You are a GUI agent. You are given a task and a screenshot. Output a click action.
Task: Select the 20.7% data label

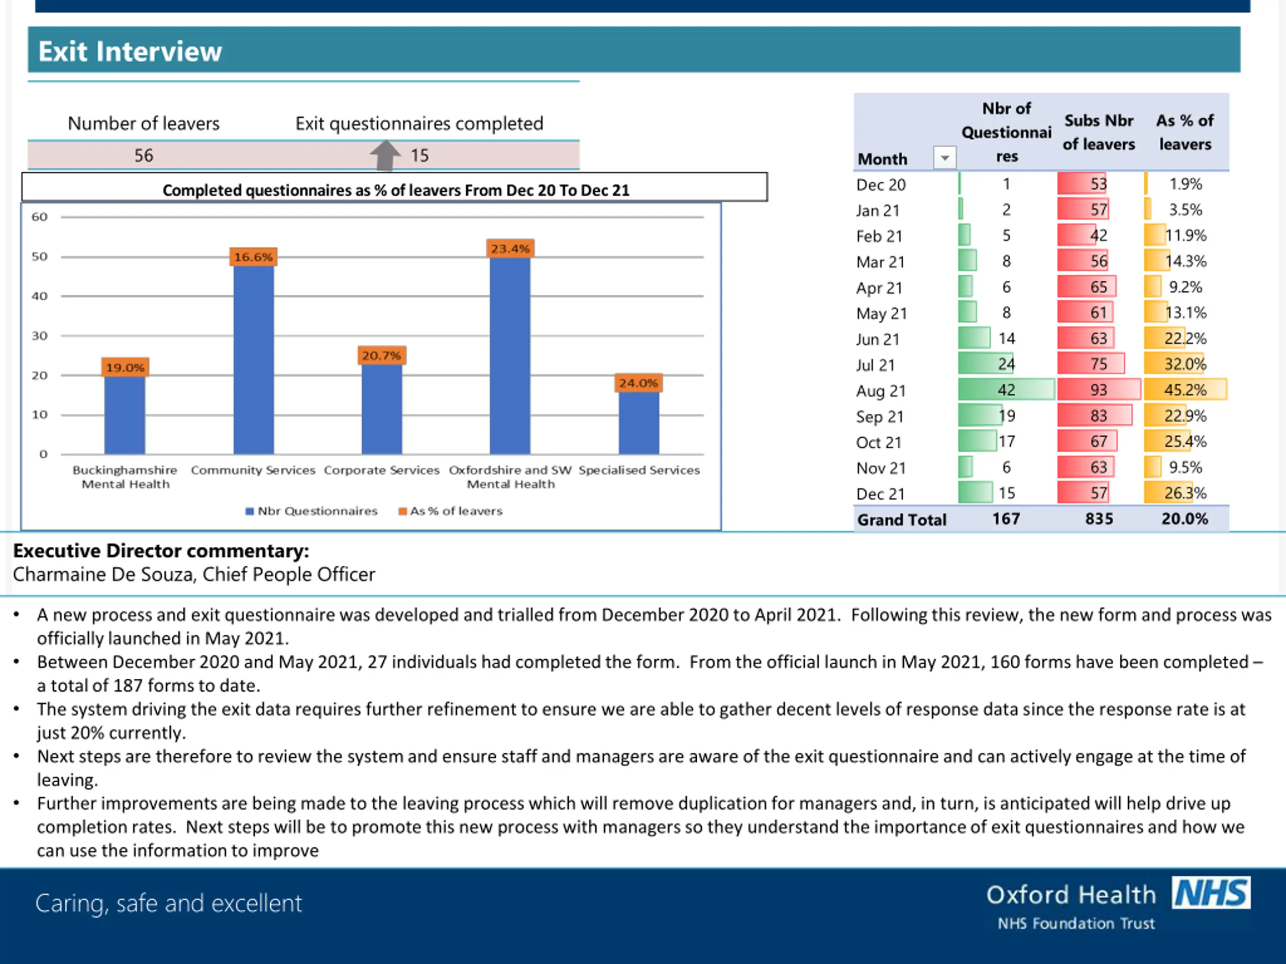[381, 355]
